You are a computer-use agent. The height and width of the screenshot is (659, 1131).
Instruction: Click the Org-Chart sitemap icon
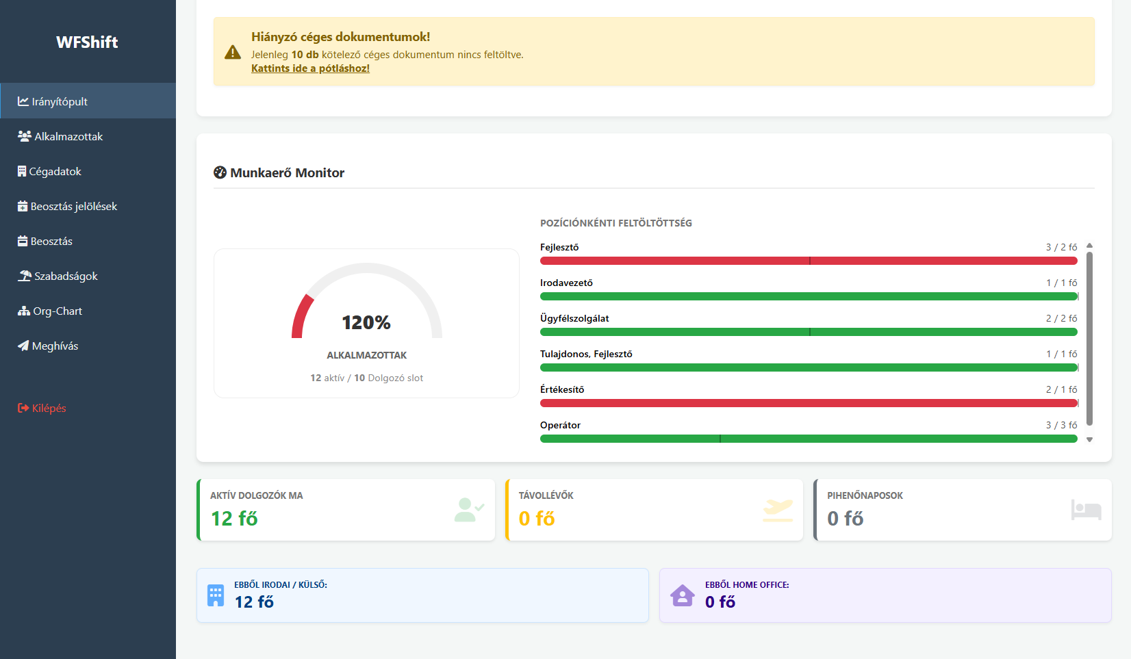click(x=23, y=310)
